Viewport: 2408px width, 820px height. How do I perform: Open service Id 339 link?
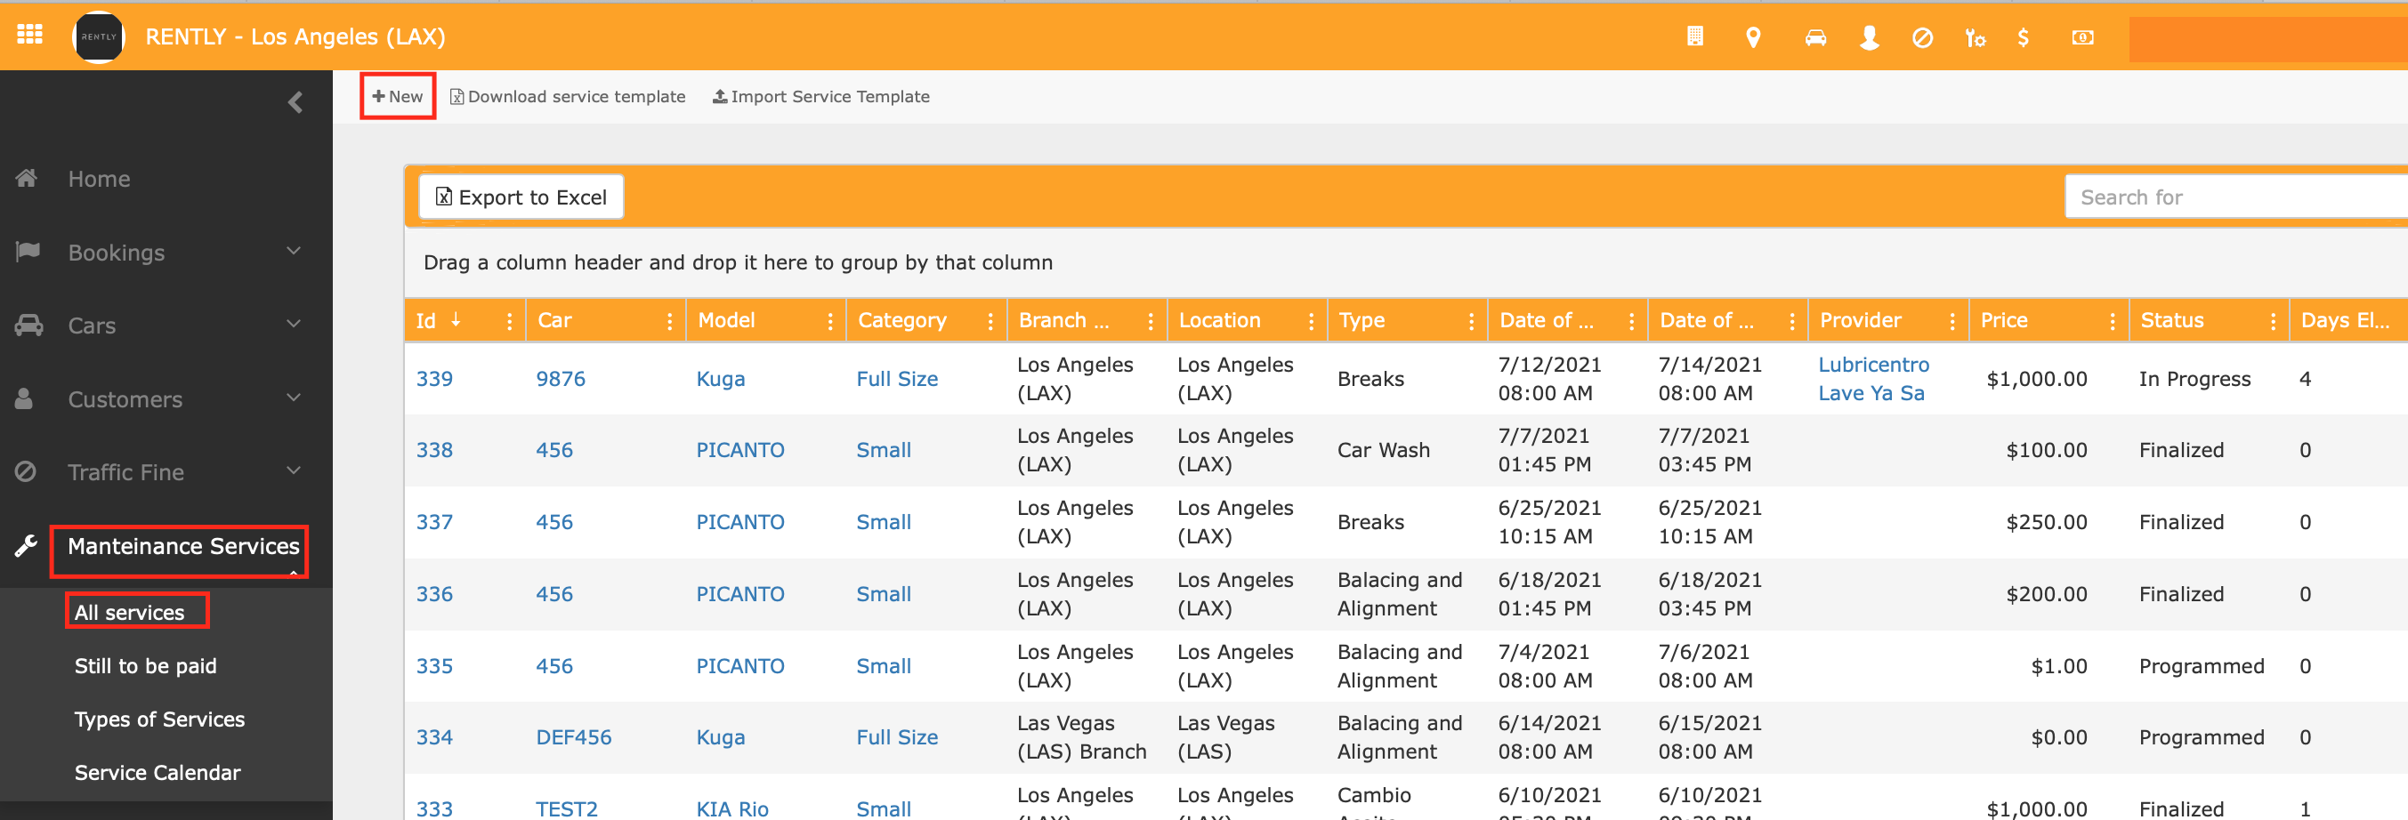coord(434,378)
